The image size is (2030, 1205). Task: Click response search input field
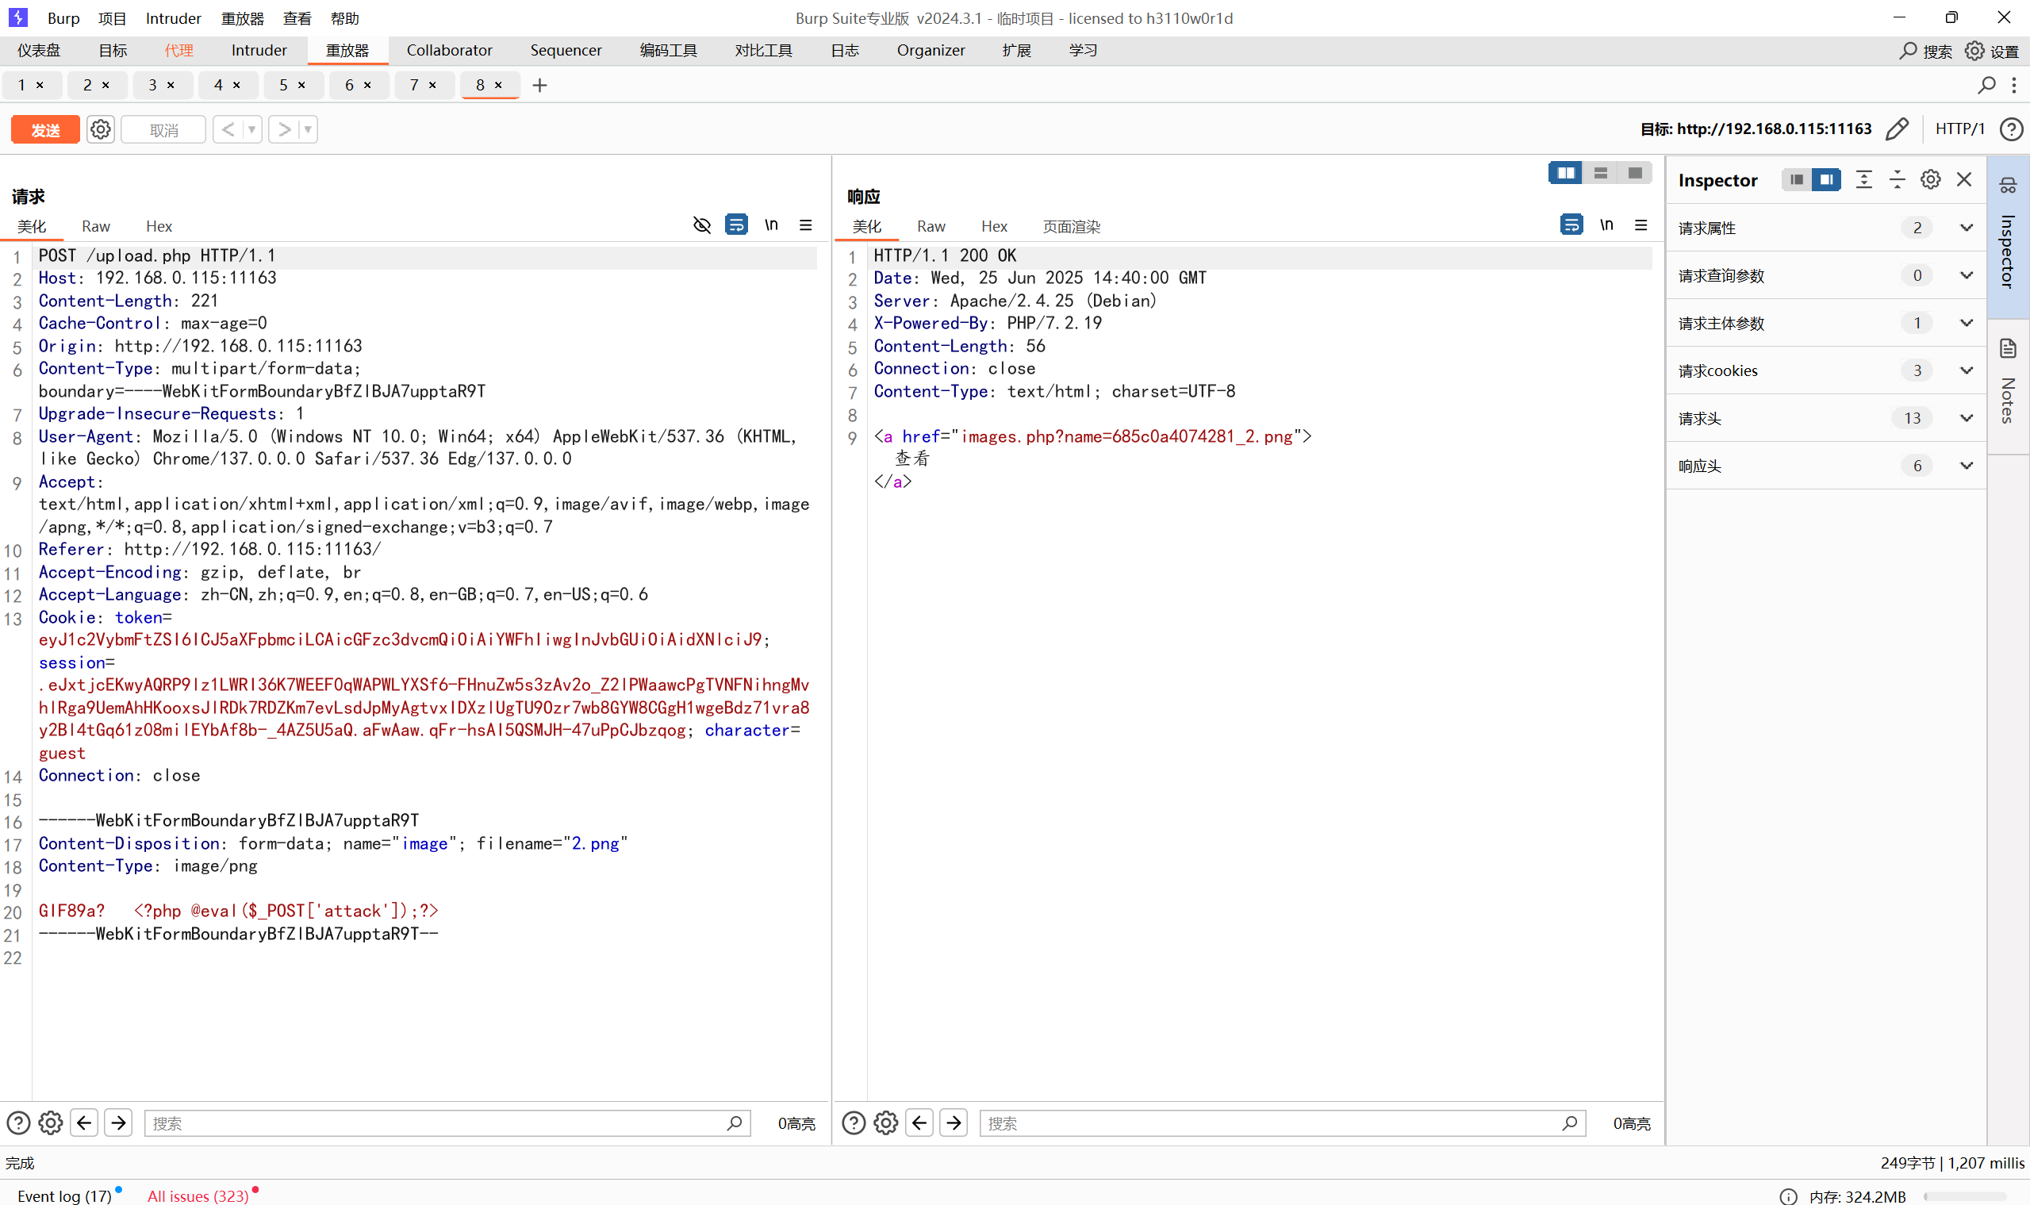pos(1282,1123)
